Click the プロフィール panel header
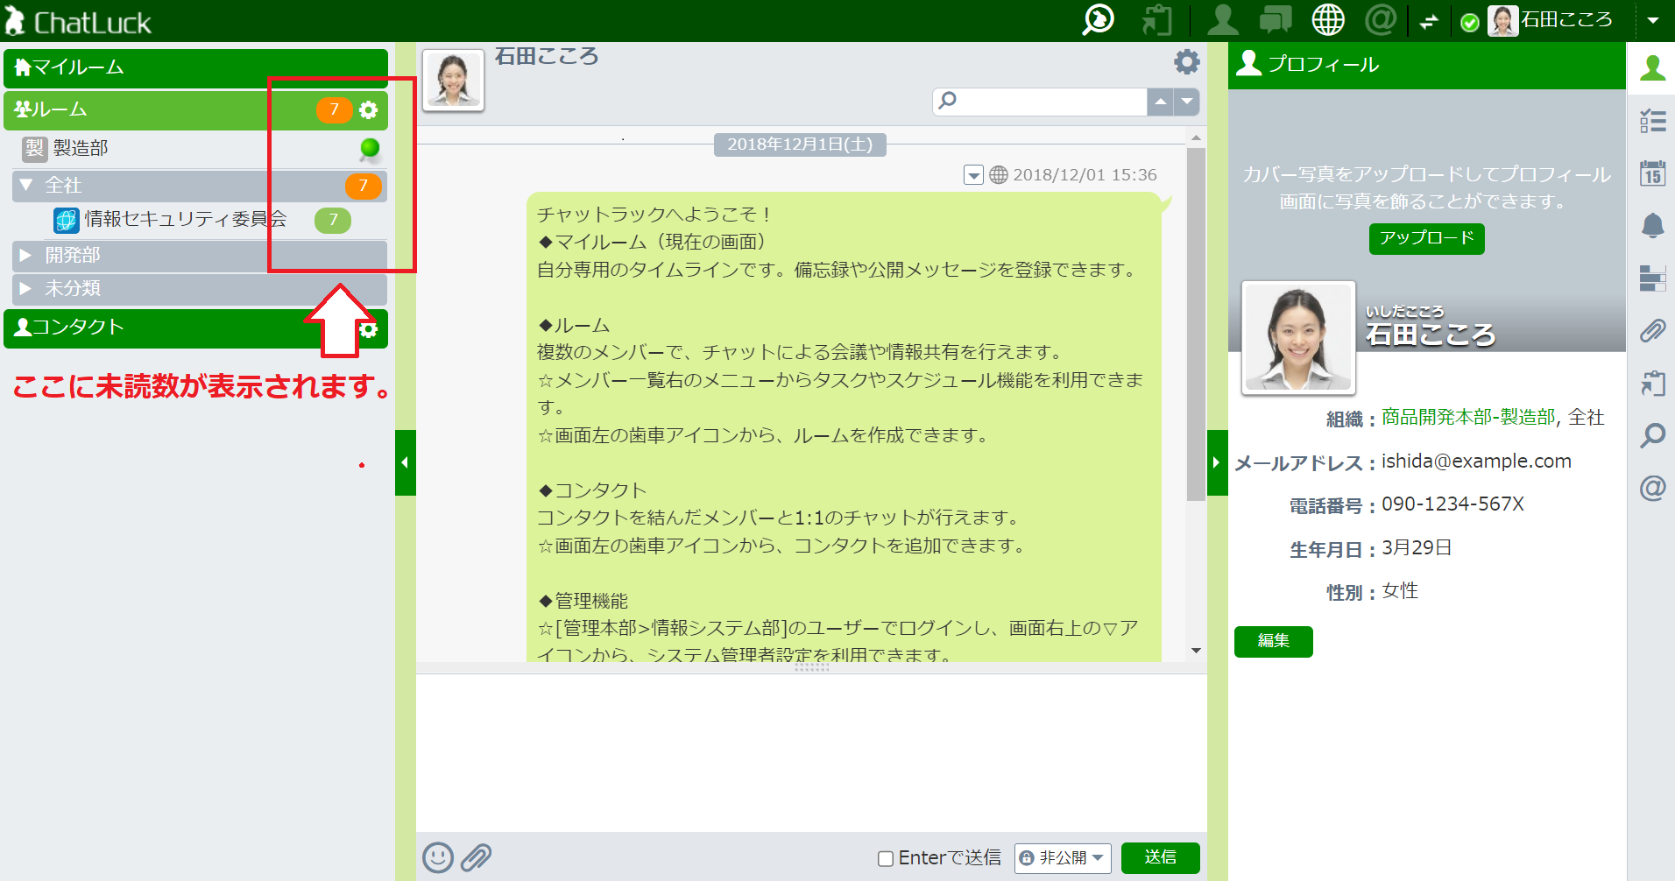 pos(1426,66)
